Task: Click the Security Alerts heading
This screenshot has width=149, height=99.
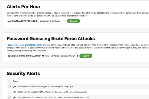Action: coord(23,74)
